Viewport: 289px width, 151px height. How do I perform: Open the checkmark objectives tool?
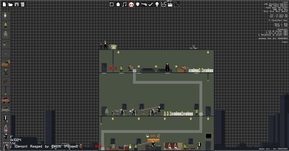point(151,4)
